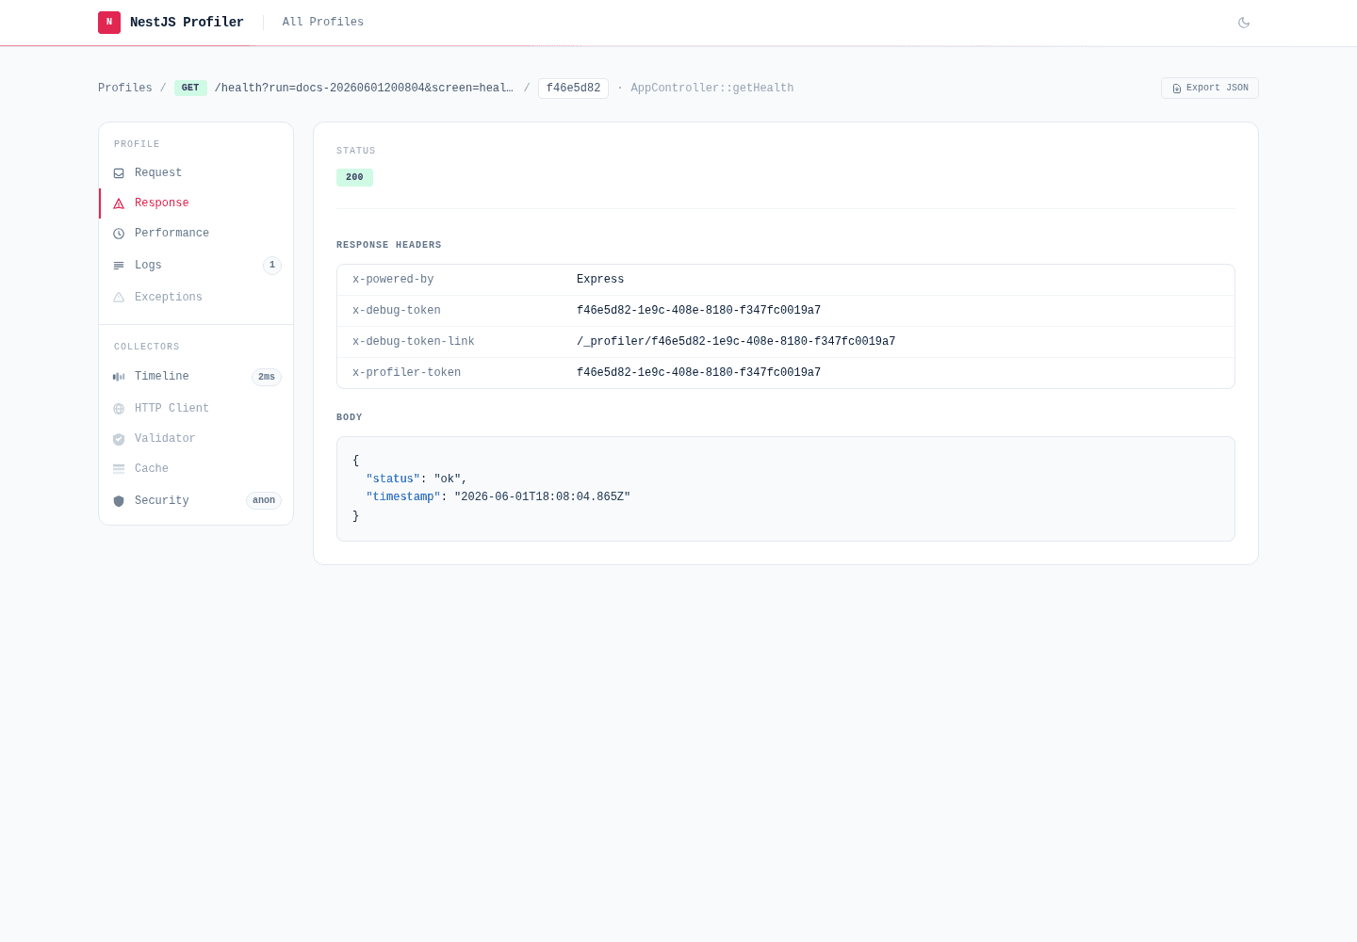This screenshot has width=1357, height=942.
Task: Click the "status" key in the body
Action: 393,479
